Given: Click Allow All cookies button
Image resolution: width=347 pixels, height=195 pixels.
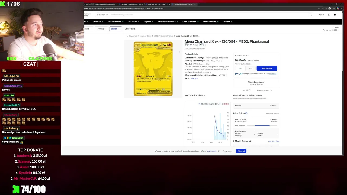Looking at the screenshot, I should point(241,151).
